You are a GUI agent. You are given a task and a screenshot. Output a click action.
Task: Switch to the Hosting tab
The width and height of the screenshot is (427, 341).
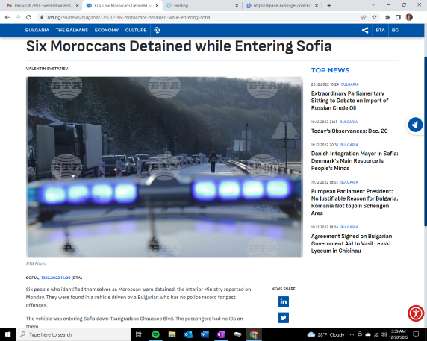[x=202, y=6]
